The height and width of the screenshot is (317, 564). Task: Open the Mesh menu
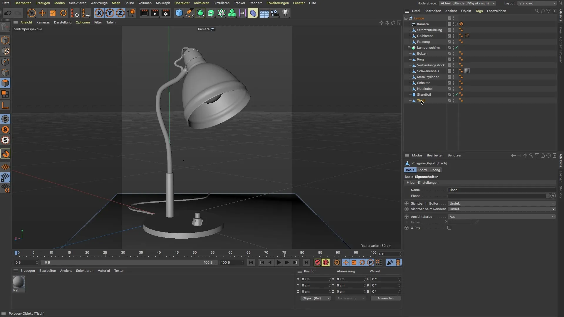coord(116,3)
